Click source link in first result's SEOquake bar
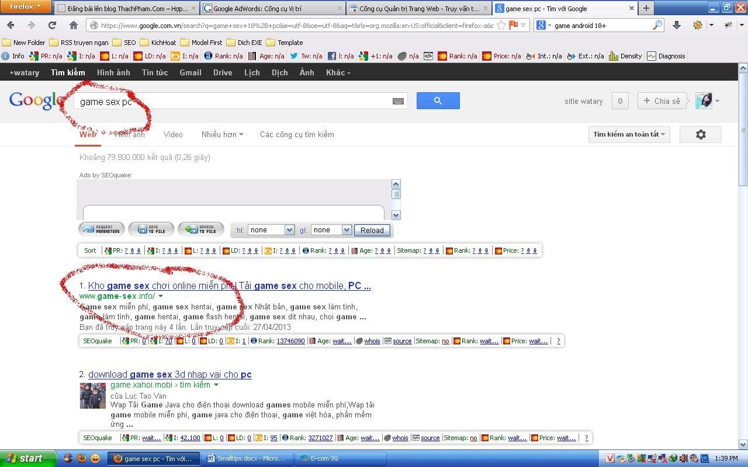Image resolution: width=748 pixels, height=467 pixels. click(402, 341)
